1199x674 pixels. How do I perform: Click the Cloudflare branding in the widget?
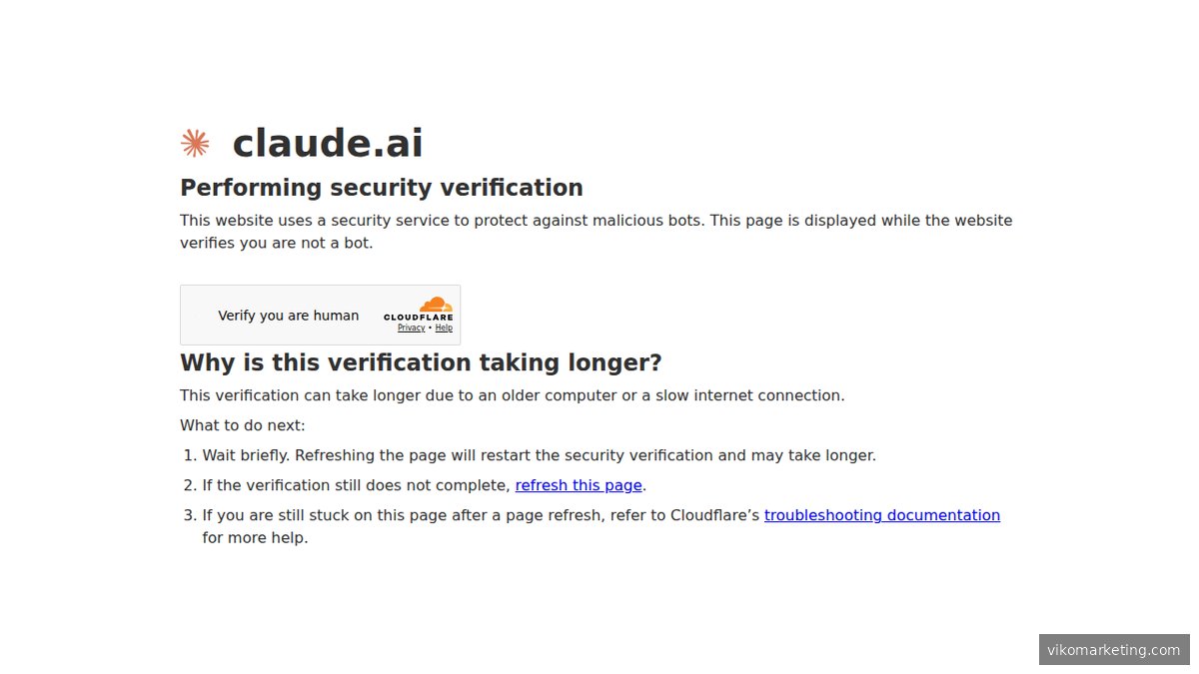(418, 313)
